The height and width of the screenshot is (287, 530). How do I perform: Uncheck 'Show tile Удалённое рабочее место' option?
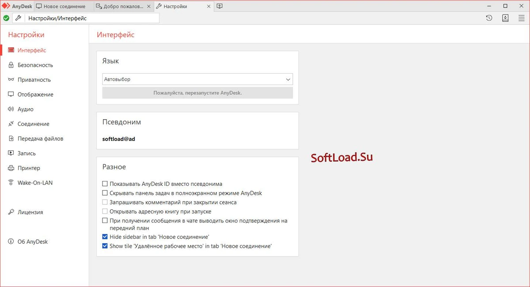pos(105,246)
